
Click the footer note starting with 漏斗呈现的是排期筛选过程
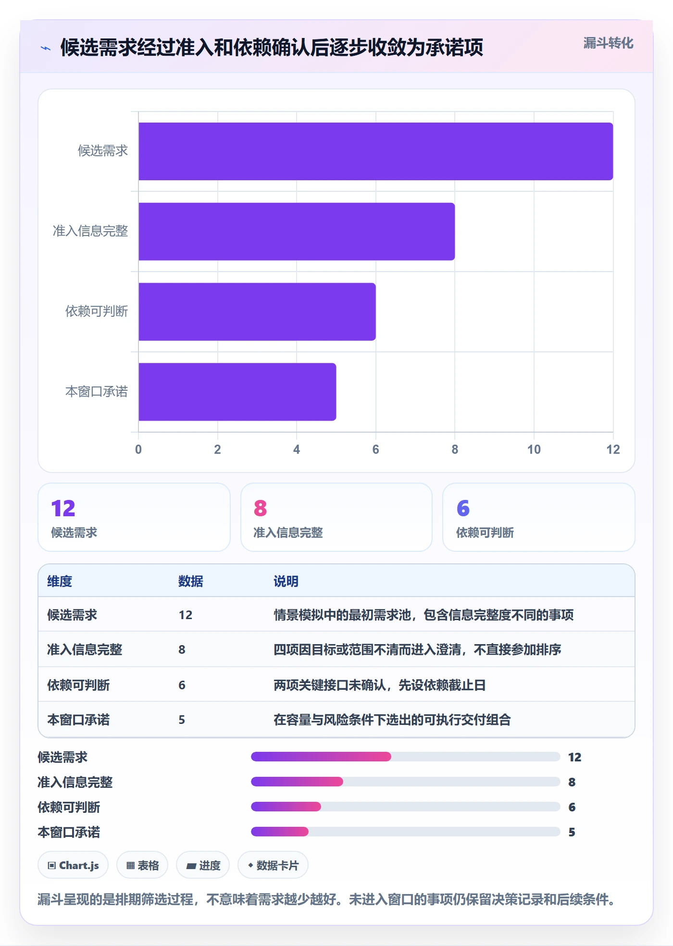pos(326,899)
